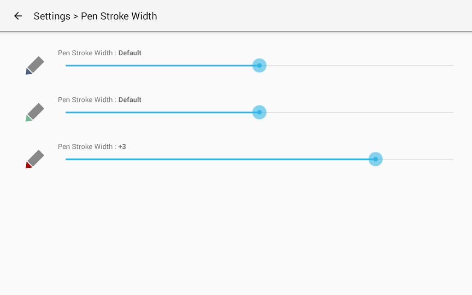Image resolution: width=472 pixels, height=295 pixels.
Task: Click the unfilled track right of blue pen's thumb
Action: [x=360, y=65]
